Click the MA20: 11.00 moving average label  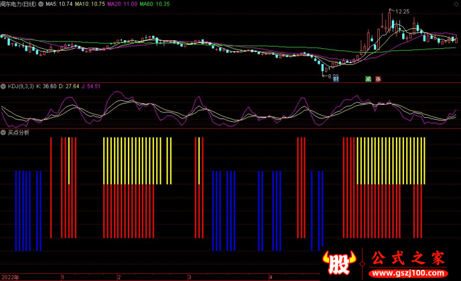coord(122,4)
